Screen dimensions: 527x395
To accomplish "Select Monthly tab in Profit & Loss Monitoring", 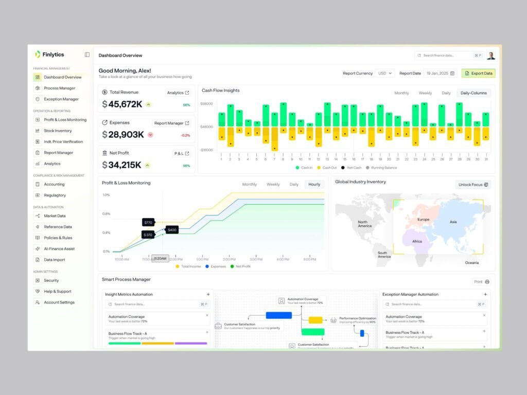I will click(x=250, y=185).
